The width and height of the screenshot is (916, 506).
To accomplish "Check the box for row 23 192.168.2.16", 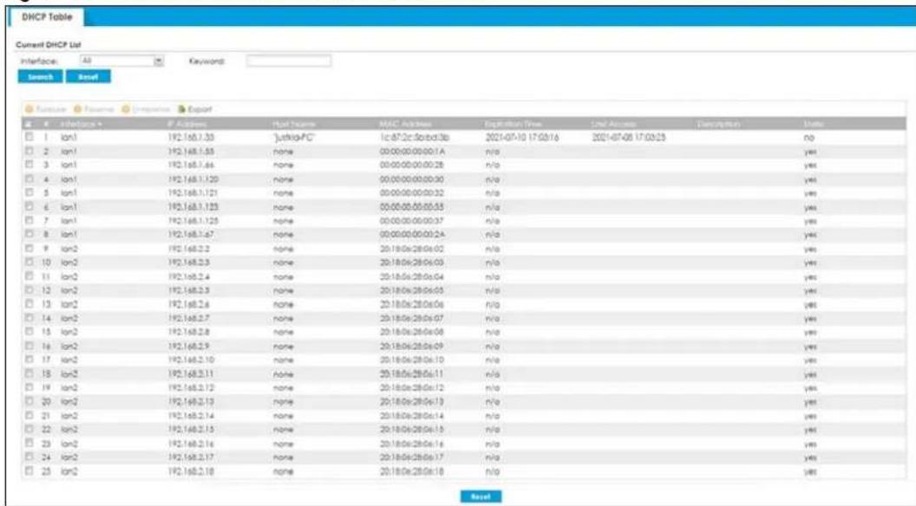I will click(x=29, y=443).
